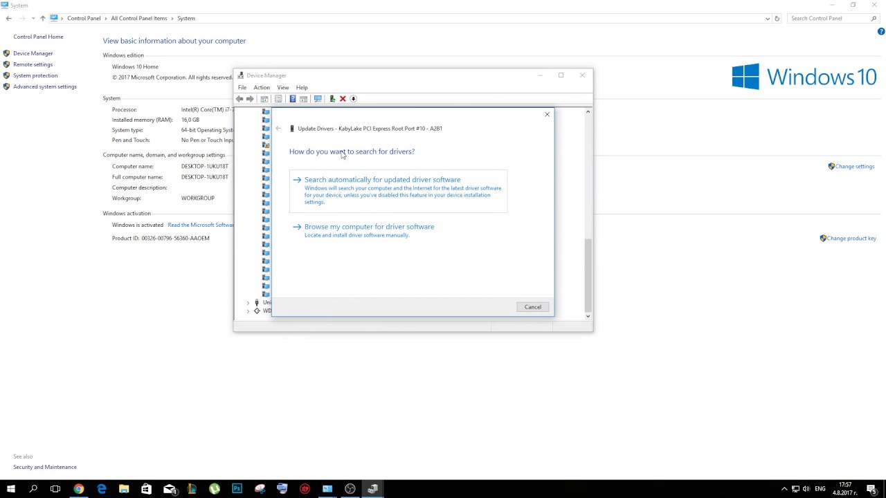Image resolution: width=886 pixels, height=498 pixels.
Task: Click the taskbar search magnifier icon
Action: [33, 489]
